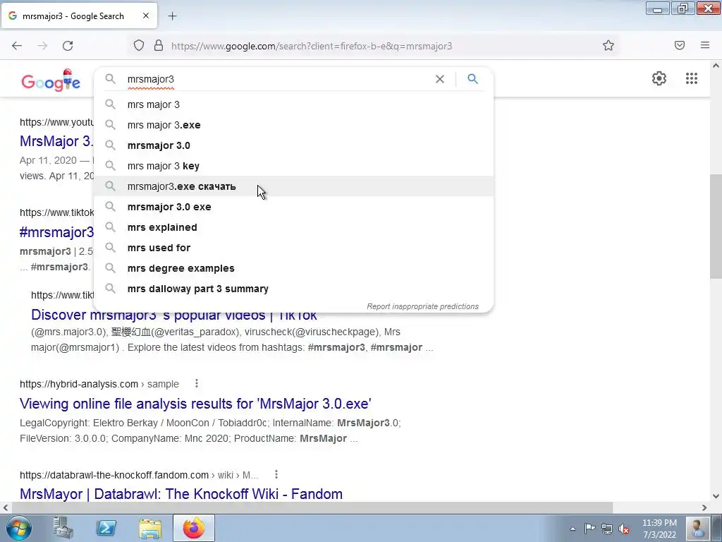The image size is (722, 542).
Task: Select suggestion "mrsmajor3.exe скачать"
Action: [293, 186]
